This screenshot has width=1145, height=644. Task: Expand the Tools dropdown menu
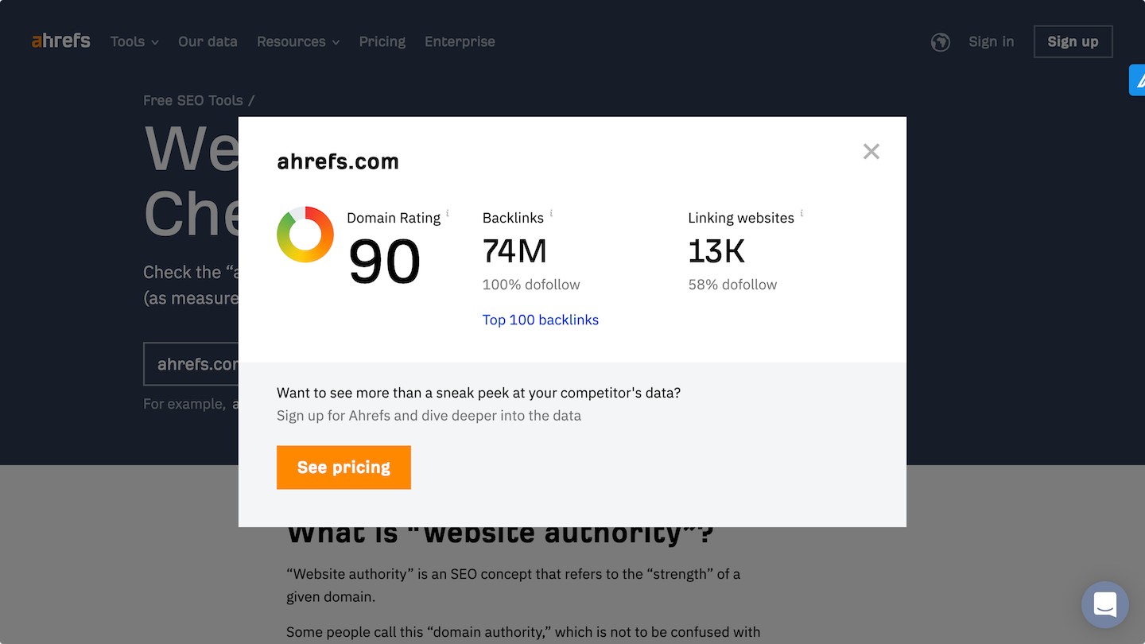pyautogui.click(x=134, y=41)
